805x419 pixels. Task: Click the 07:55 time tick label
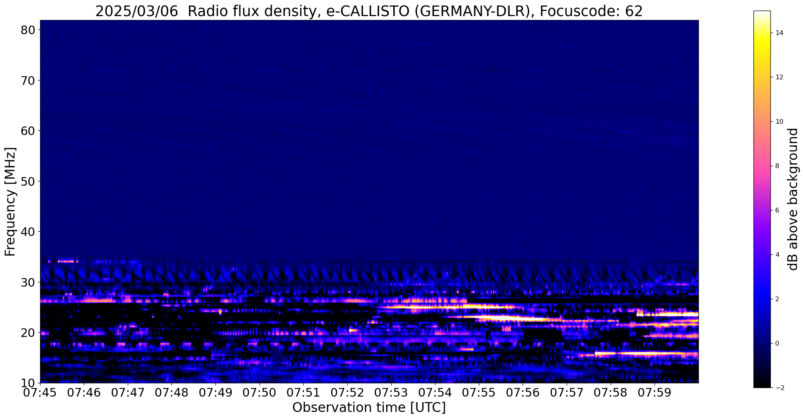pos(479,393)
